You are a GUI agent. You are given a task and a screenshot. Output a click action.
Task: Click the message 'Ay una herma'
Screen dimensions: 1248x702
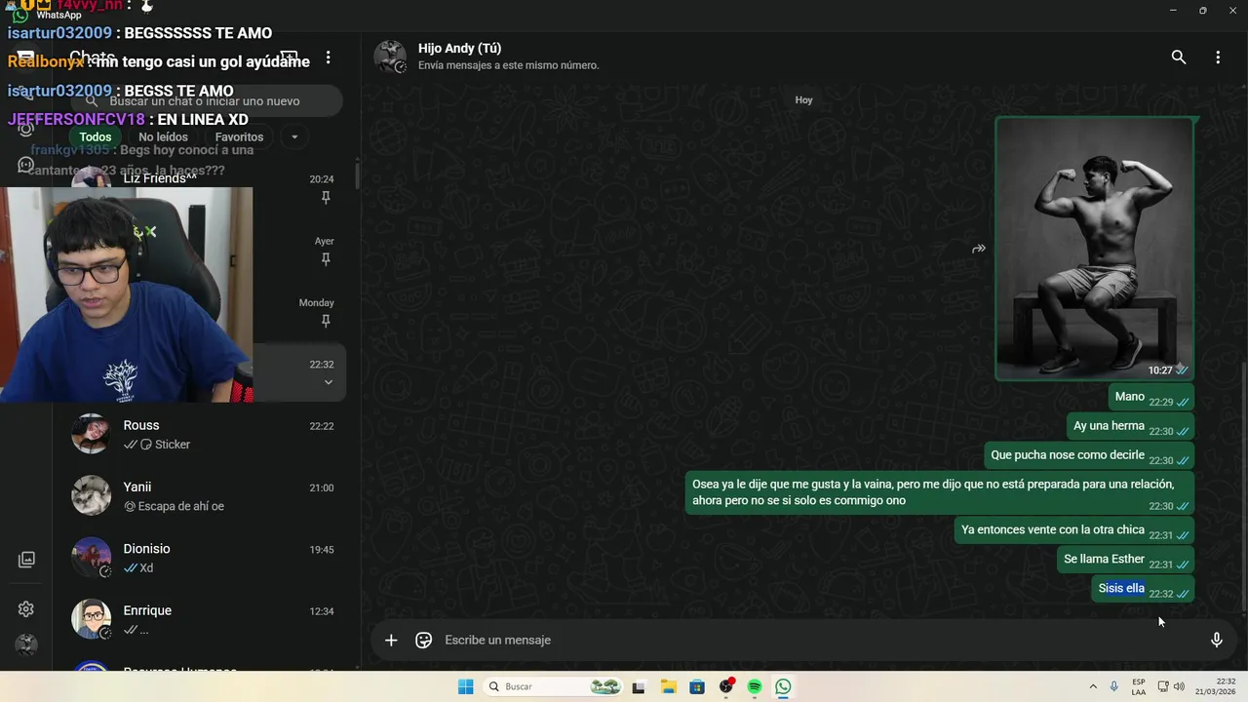tap(1131, 427)
